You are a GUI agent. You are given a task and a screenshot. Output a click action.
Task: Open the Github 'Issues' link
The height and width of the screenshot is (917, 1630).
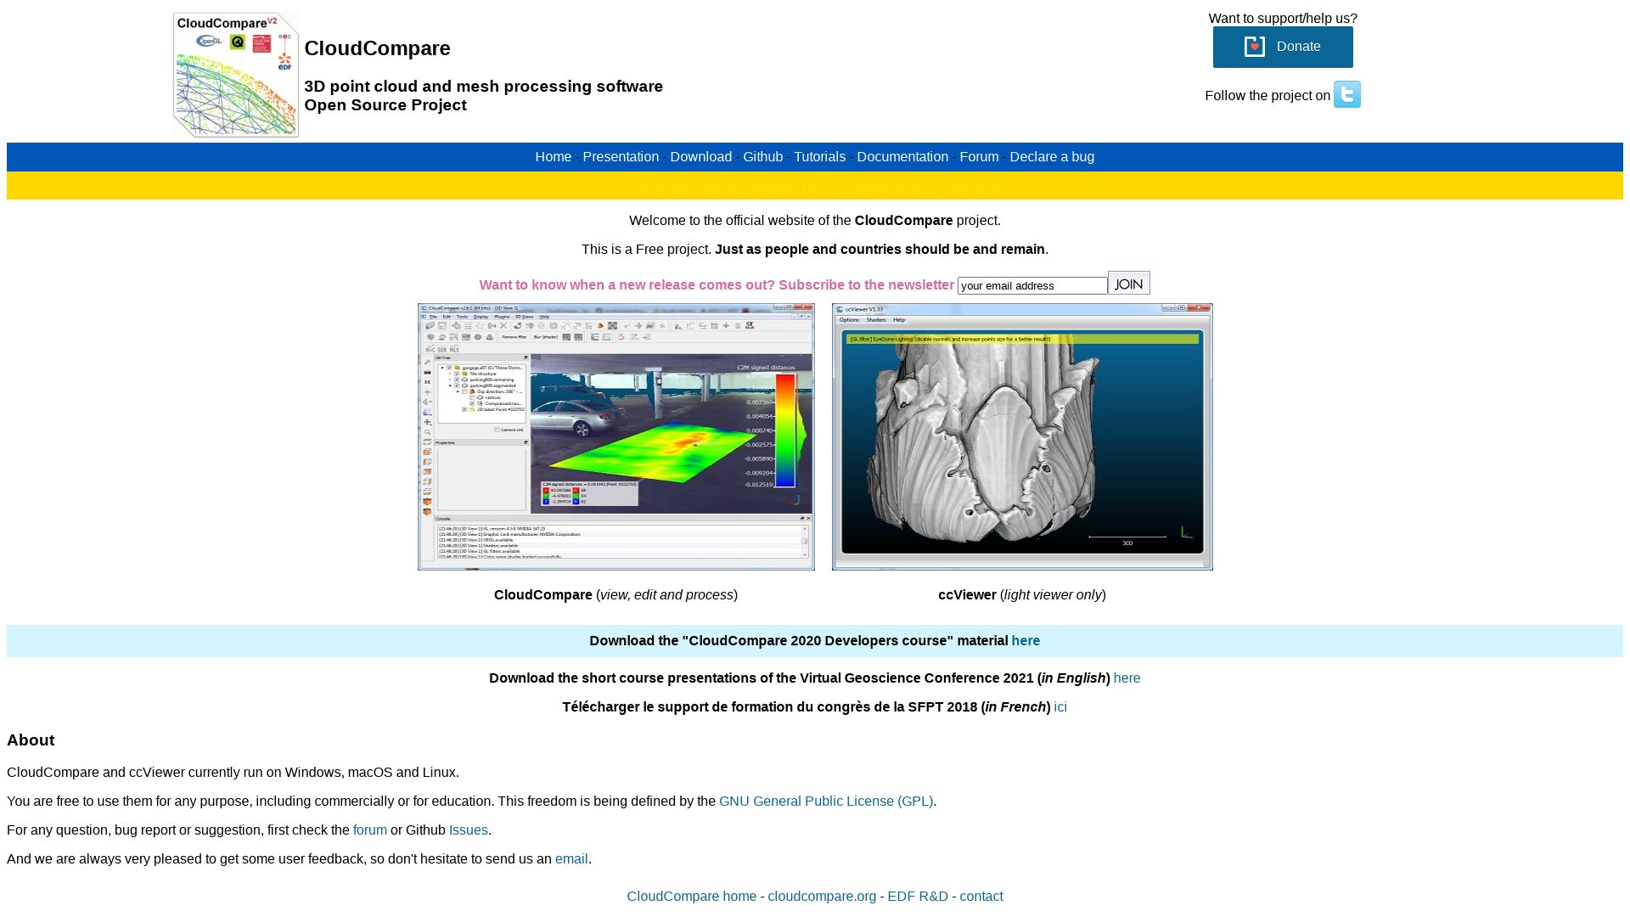[468, 830]
